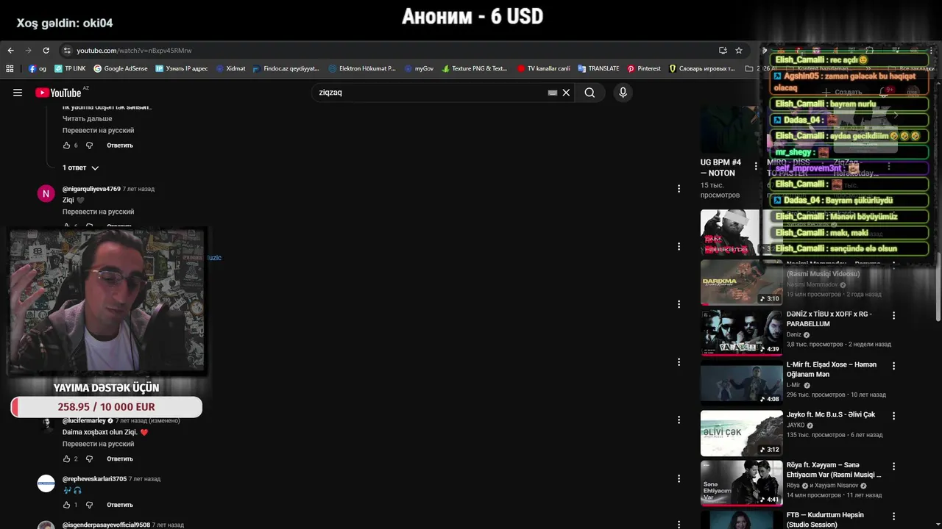Screen dimensions: 942x529
Task: Reply to @lucifermarley comment
Action: pos(120,459)
